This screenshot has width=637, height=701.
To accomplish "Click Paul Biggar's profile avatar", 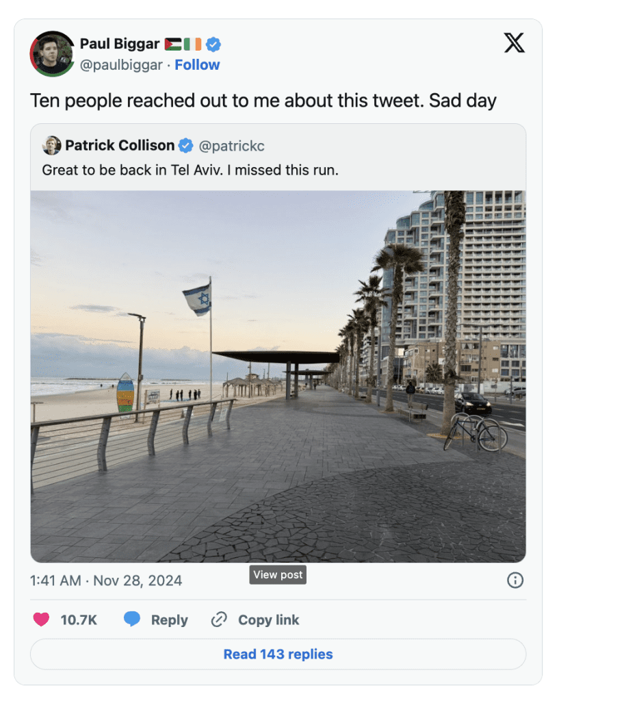I will pos(52,53).
